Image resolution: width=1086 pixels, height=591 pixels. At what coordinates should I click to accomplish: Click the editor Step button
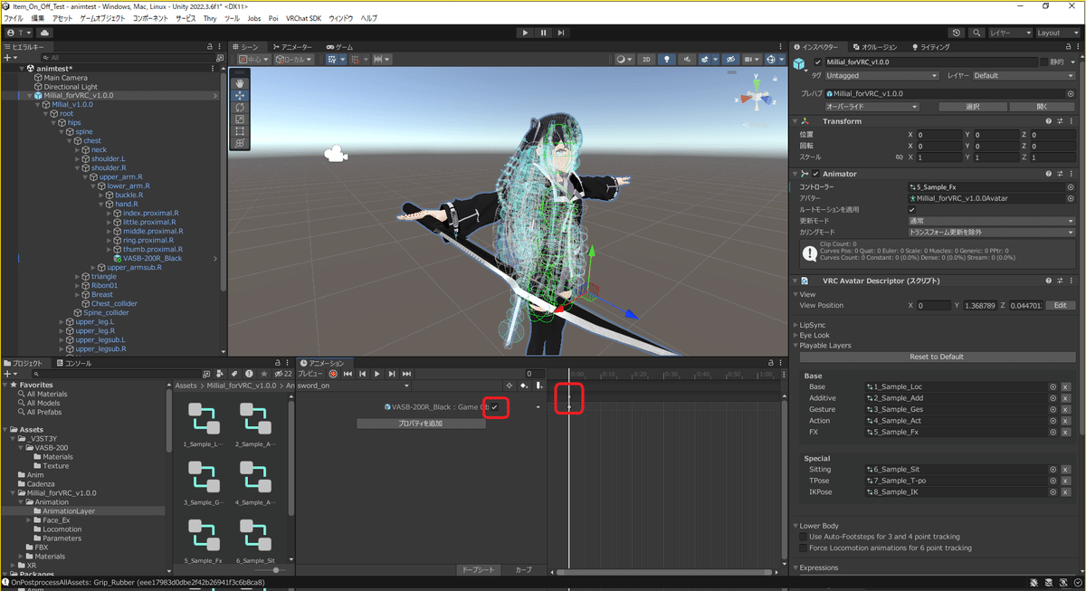[x=561, y=33]
